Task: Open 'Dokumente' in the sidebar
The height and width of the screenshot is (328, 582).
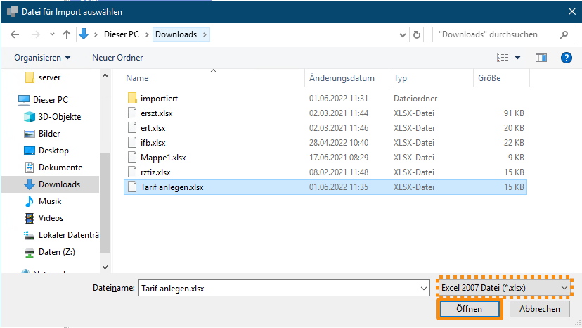Action: (x=60, y=168)
